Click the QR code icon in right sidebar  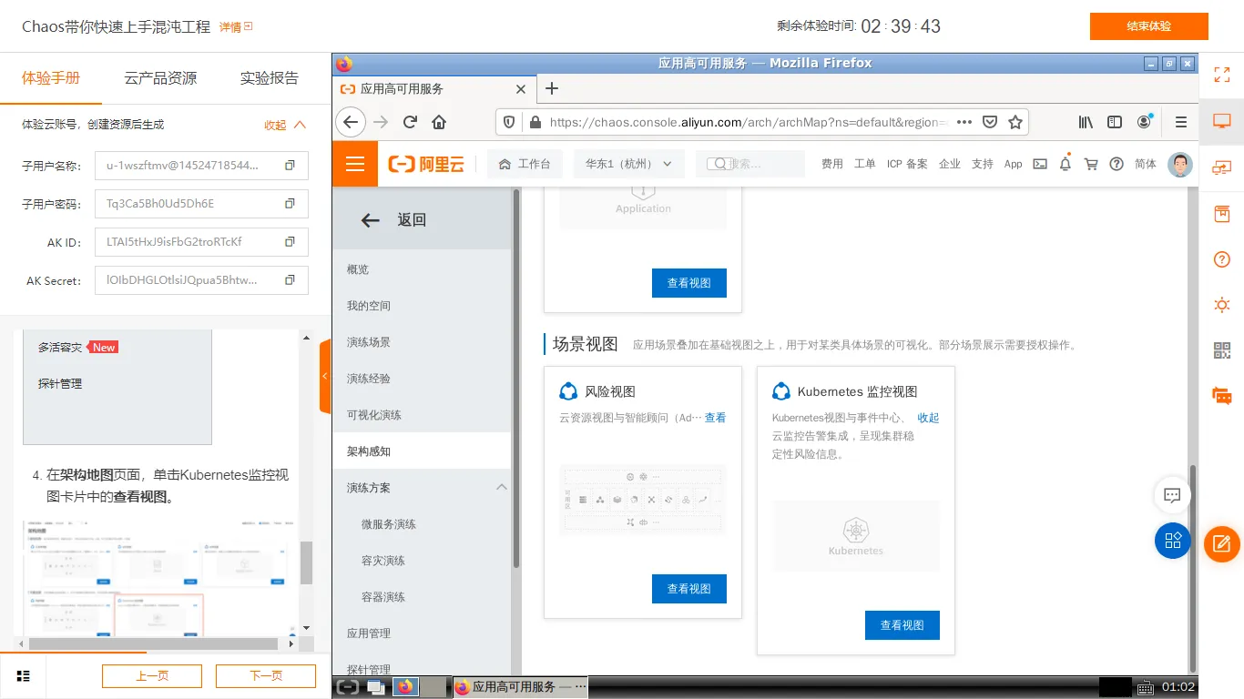coord(1222,350)
